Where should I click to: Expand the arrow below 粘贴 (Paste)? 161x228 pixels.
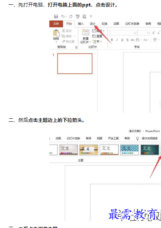coord(56,42)
